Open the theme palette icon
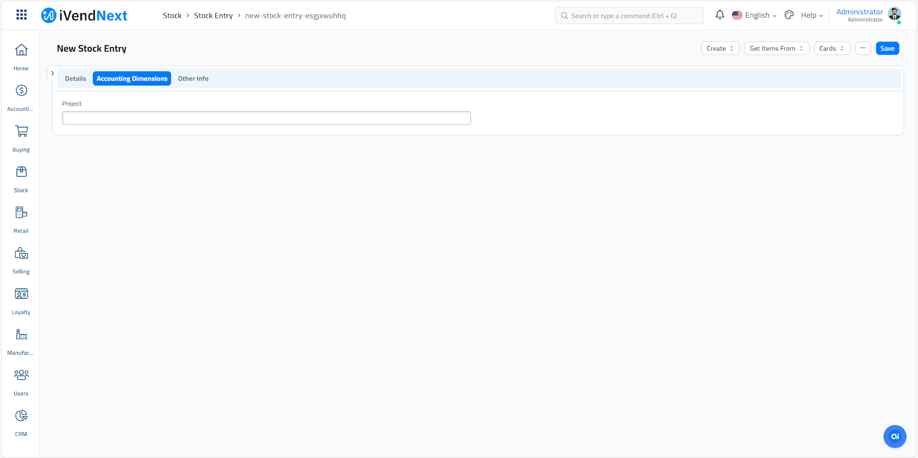This screenshot has height=458, width=918. coord(789,15)
